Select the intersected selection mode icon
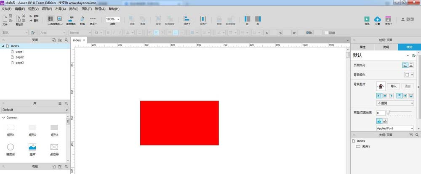This screenshot has width=421, height=174. (50, 19)
